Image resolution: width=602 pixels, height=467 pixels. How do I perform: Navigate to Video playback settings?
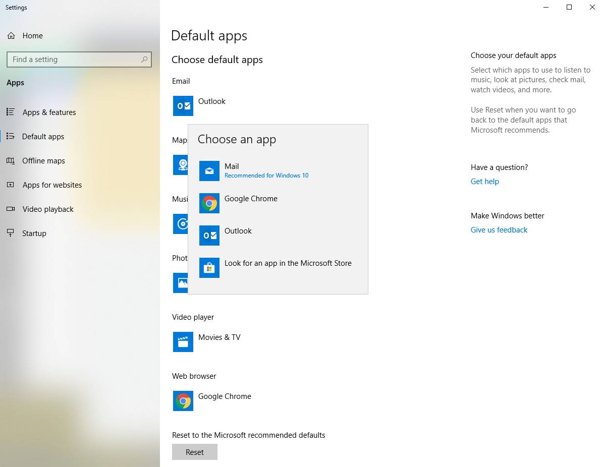48,209
